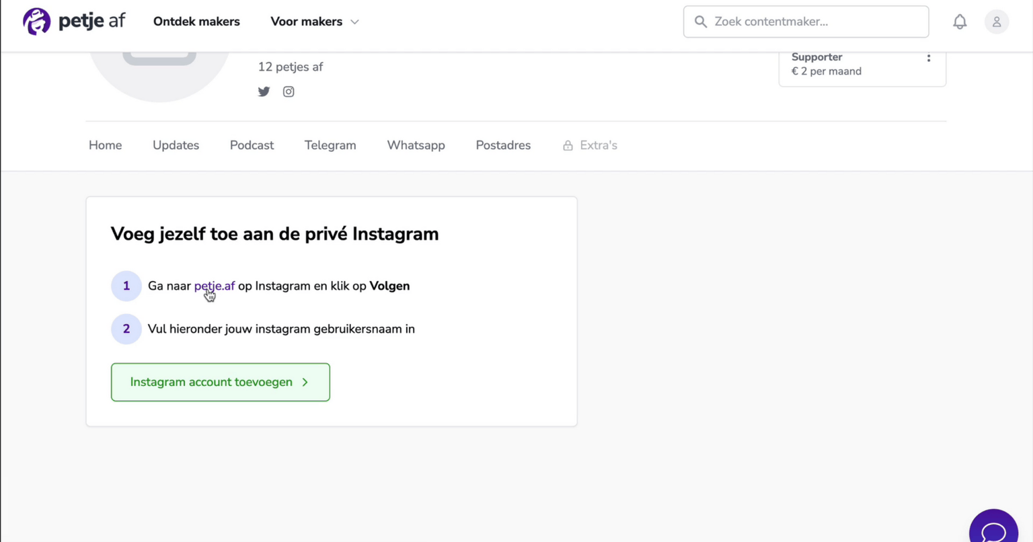Open the creator's Instagram profile icon
This screenshot has width=1033, height=542.
[x=289, y=91]
